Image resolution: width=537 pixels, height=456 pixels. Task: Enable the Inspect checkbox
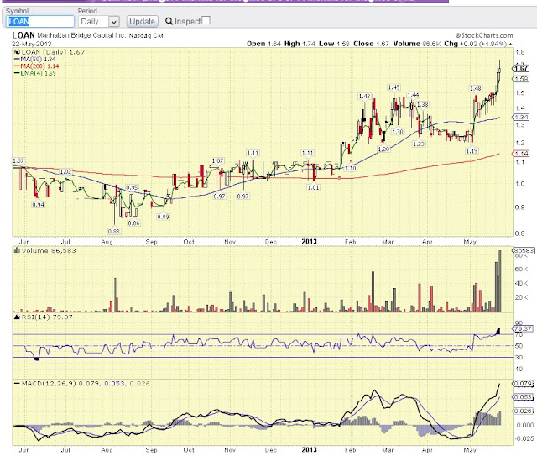(206, 20)
